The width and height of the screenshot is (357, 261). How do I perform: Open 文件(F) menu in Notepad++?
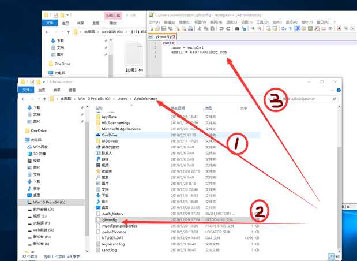coord(154,23)
